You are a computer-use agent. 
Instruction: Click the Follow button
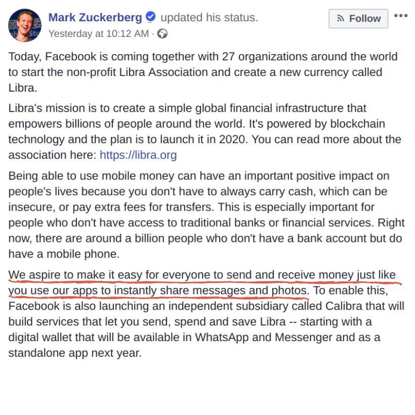[x=358, y=19]
